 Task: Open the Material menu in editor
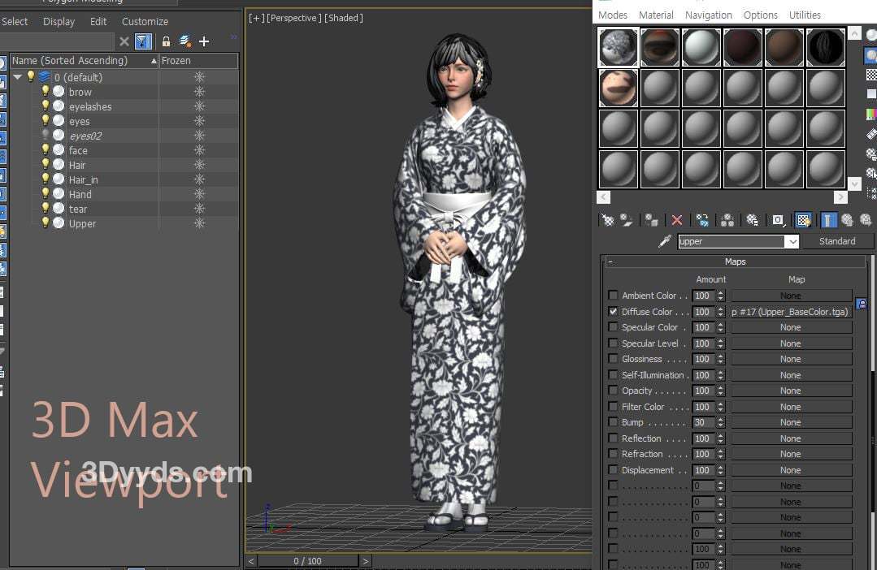(655, 15)
